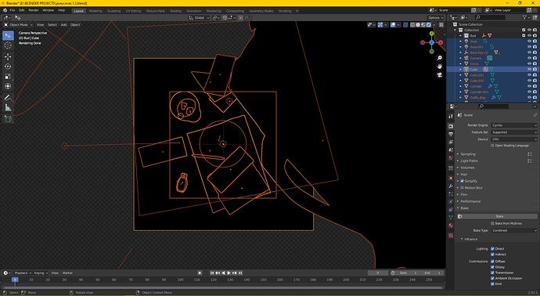
Task: Switch to the Compositing workspace tab
Action: click(x=235, y=11)
